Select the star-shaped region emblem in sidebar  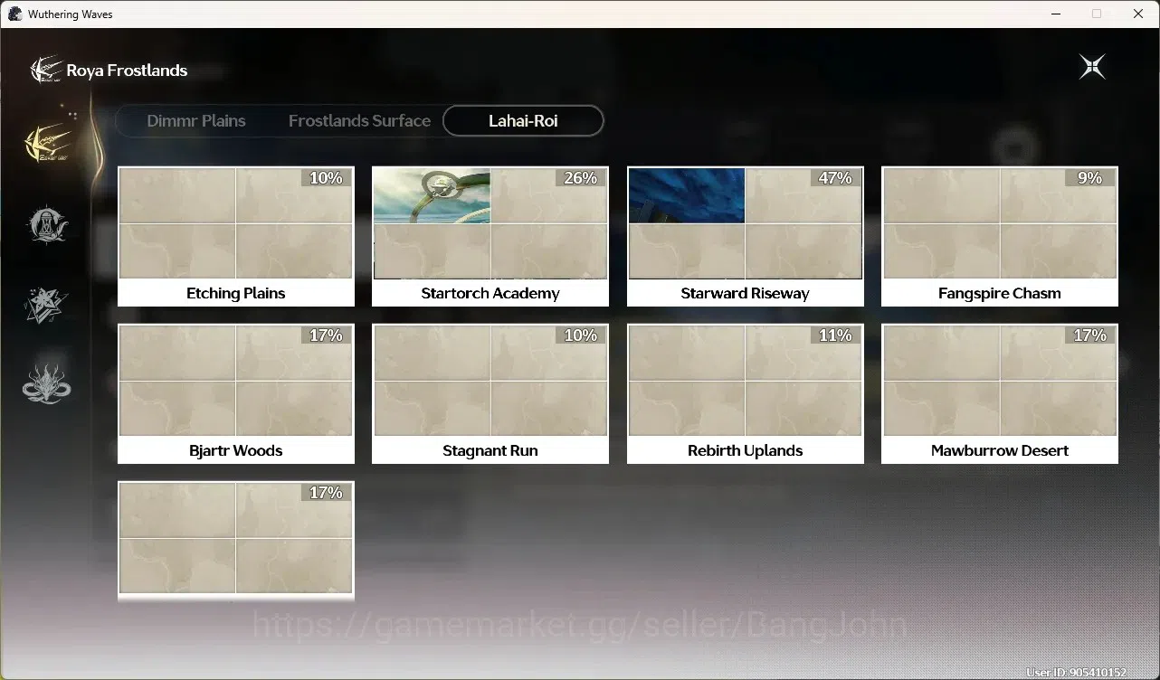click(x=45, y=304)
